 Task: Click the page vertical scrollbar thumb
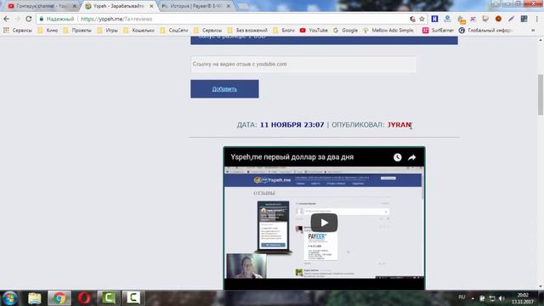click(541, 94)
